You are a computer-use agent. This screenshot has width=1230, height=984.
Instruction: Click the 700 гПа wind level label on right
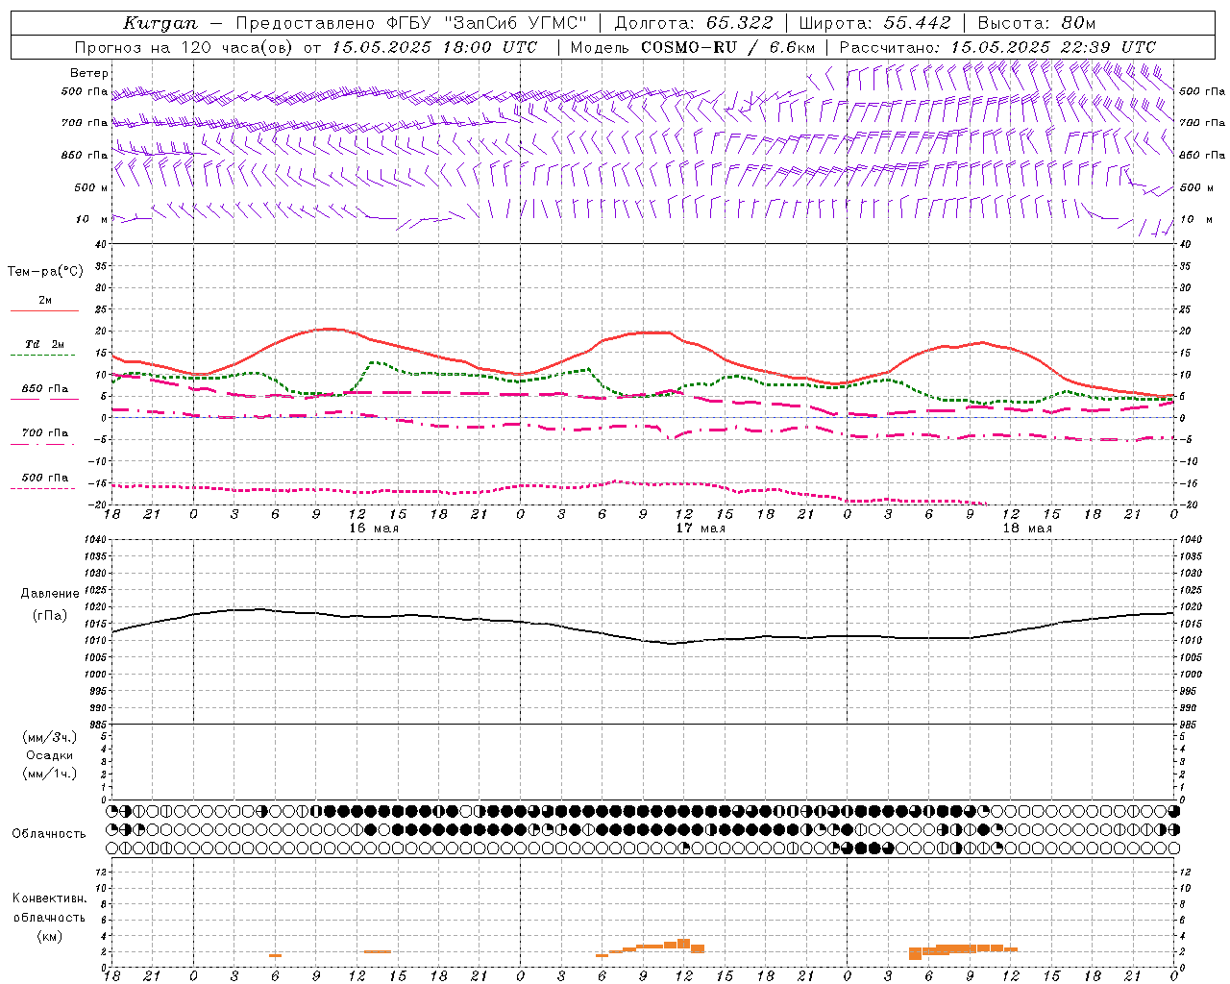[x=1202, y=123]
